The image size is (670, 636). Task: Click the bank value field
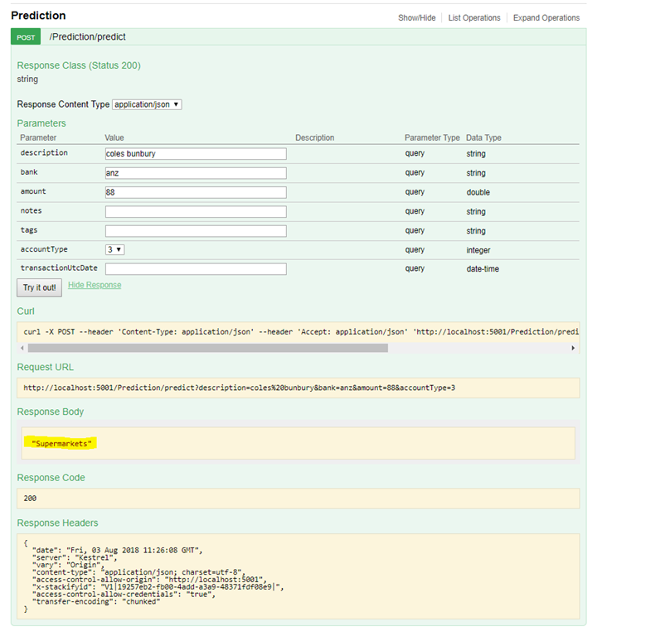coord(196,173)
